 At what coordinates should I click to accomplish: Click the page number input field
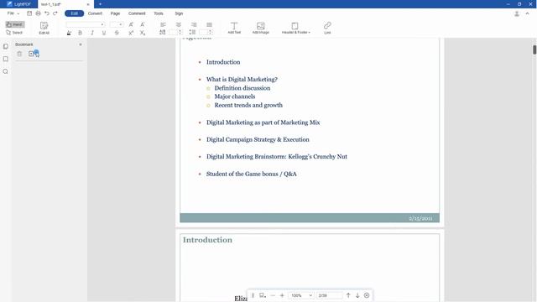pos(329,295)
